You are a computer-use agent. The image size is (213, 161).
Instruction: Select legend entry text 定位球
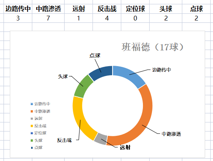point(40,133)
